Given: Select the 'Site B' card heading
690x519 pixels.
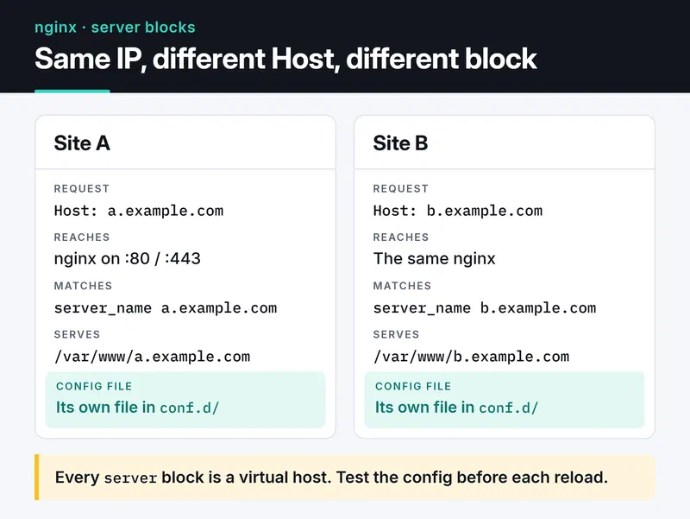Looking at the screenshot, I should tap(400, 143).
